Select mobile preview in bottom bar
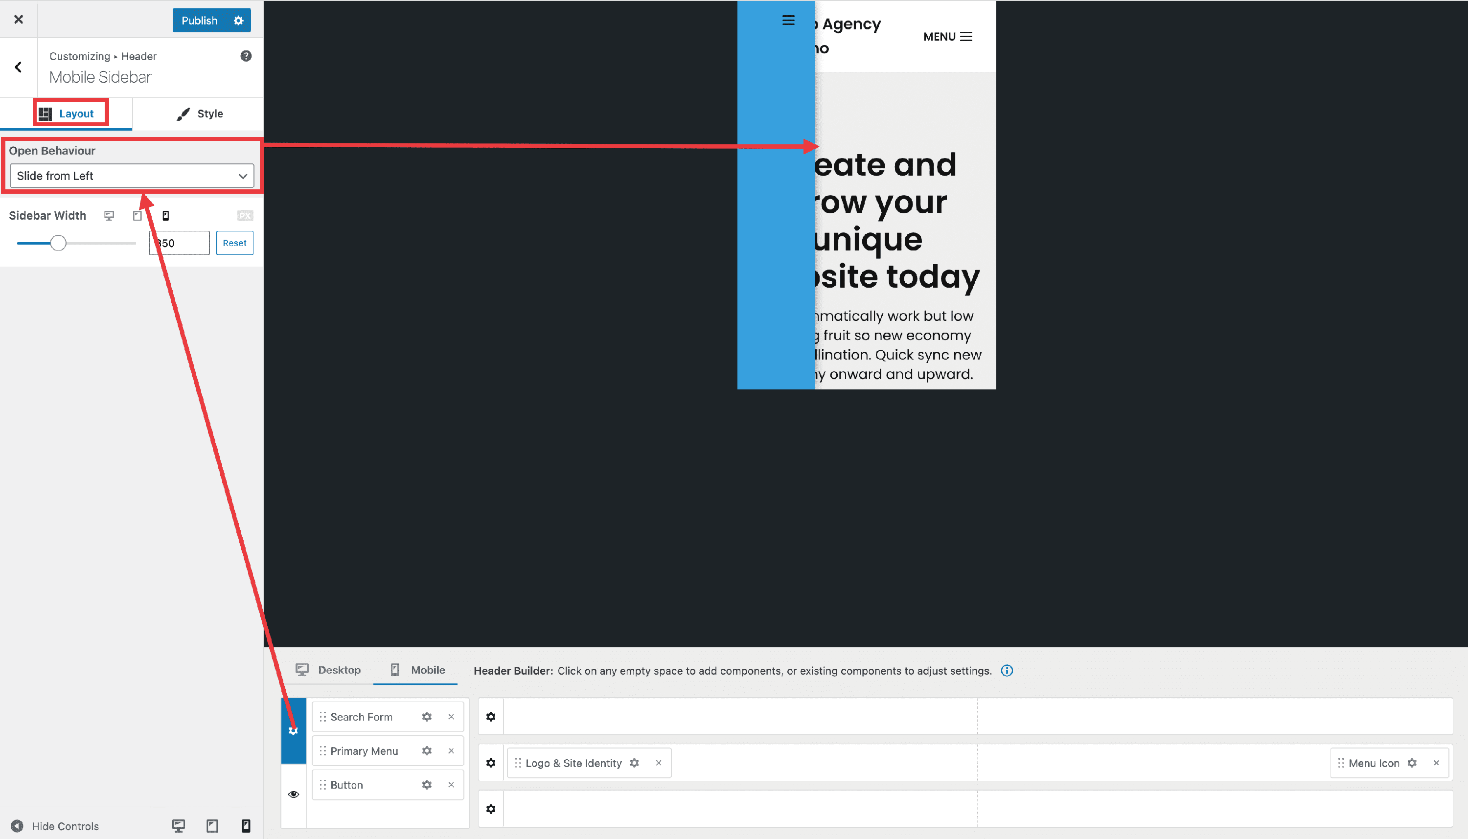The image size is (1468, 839). coord(246,826)
